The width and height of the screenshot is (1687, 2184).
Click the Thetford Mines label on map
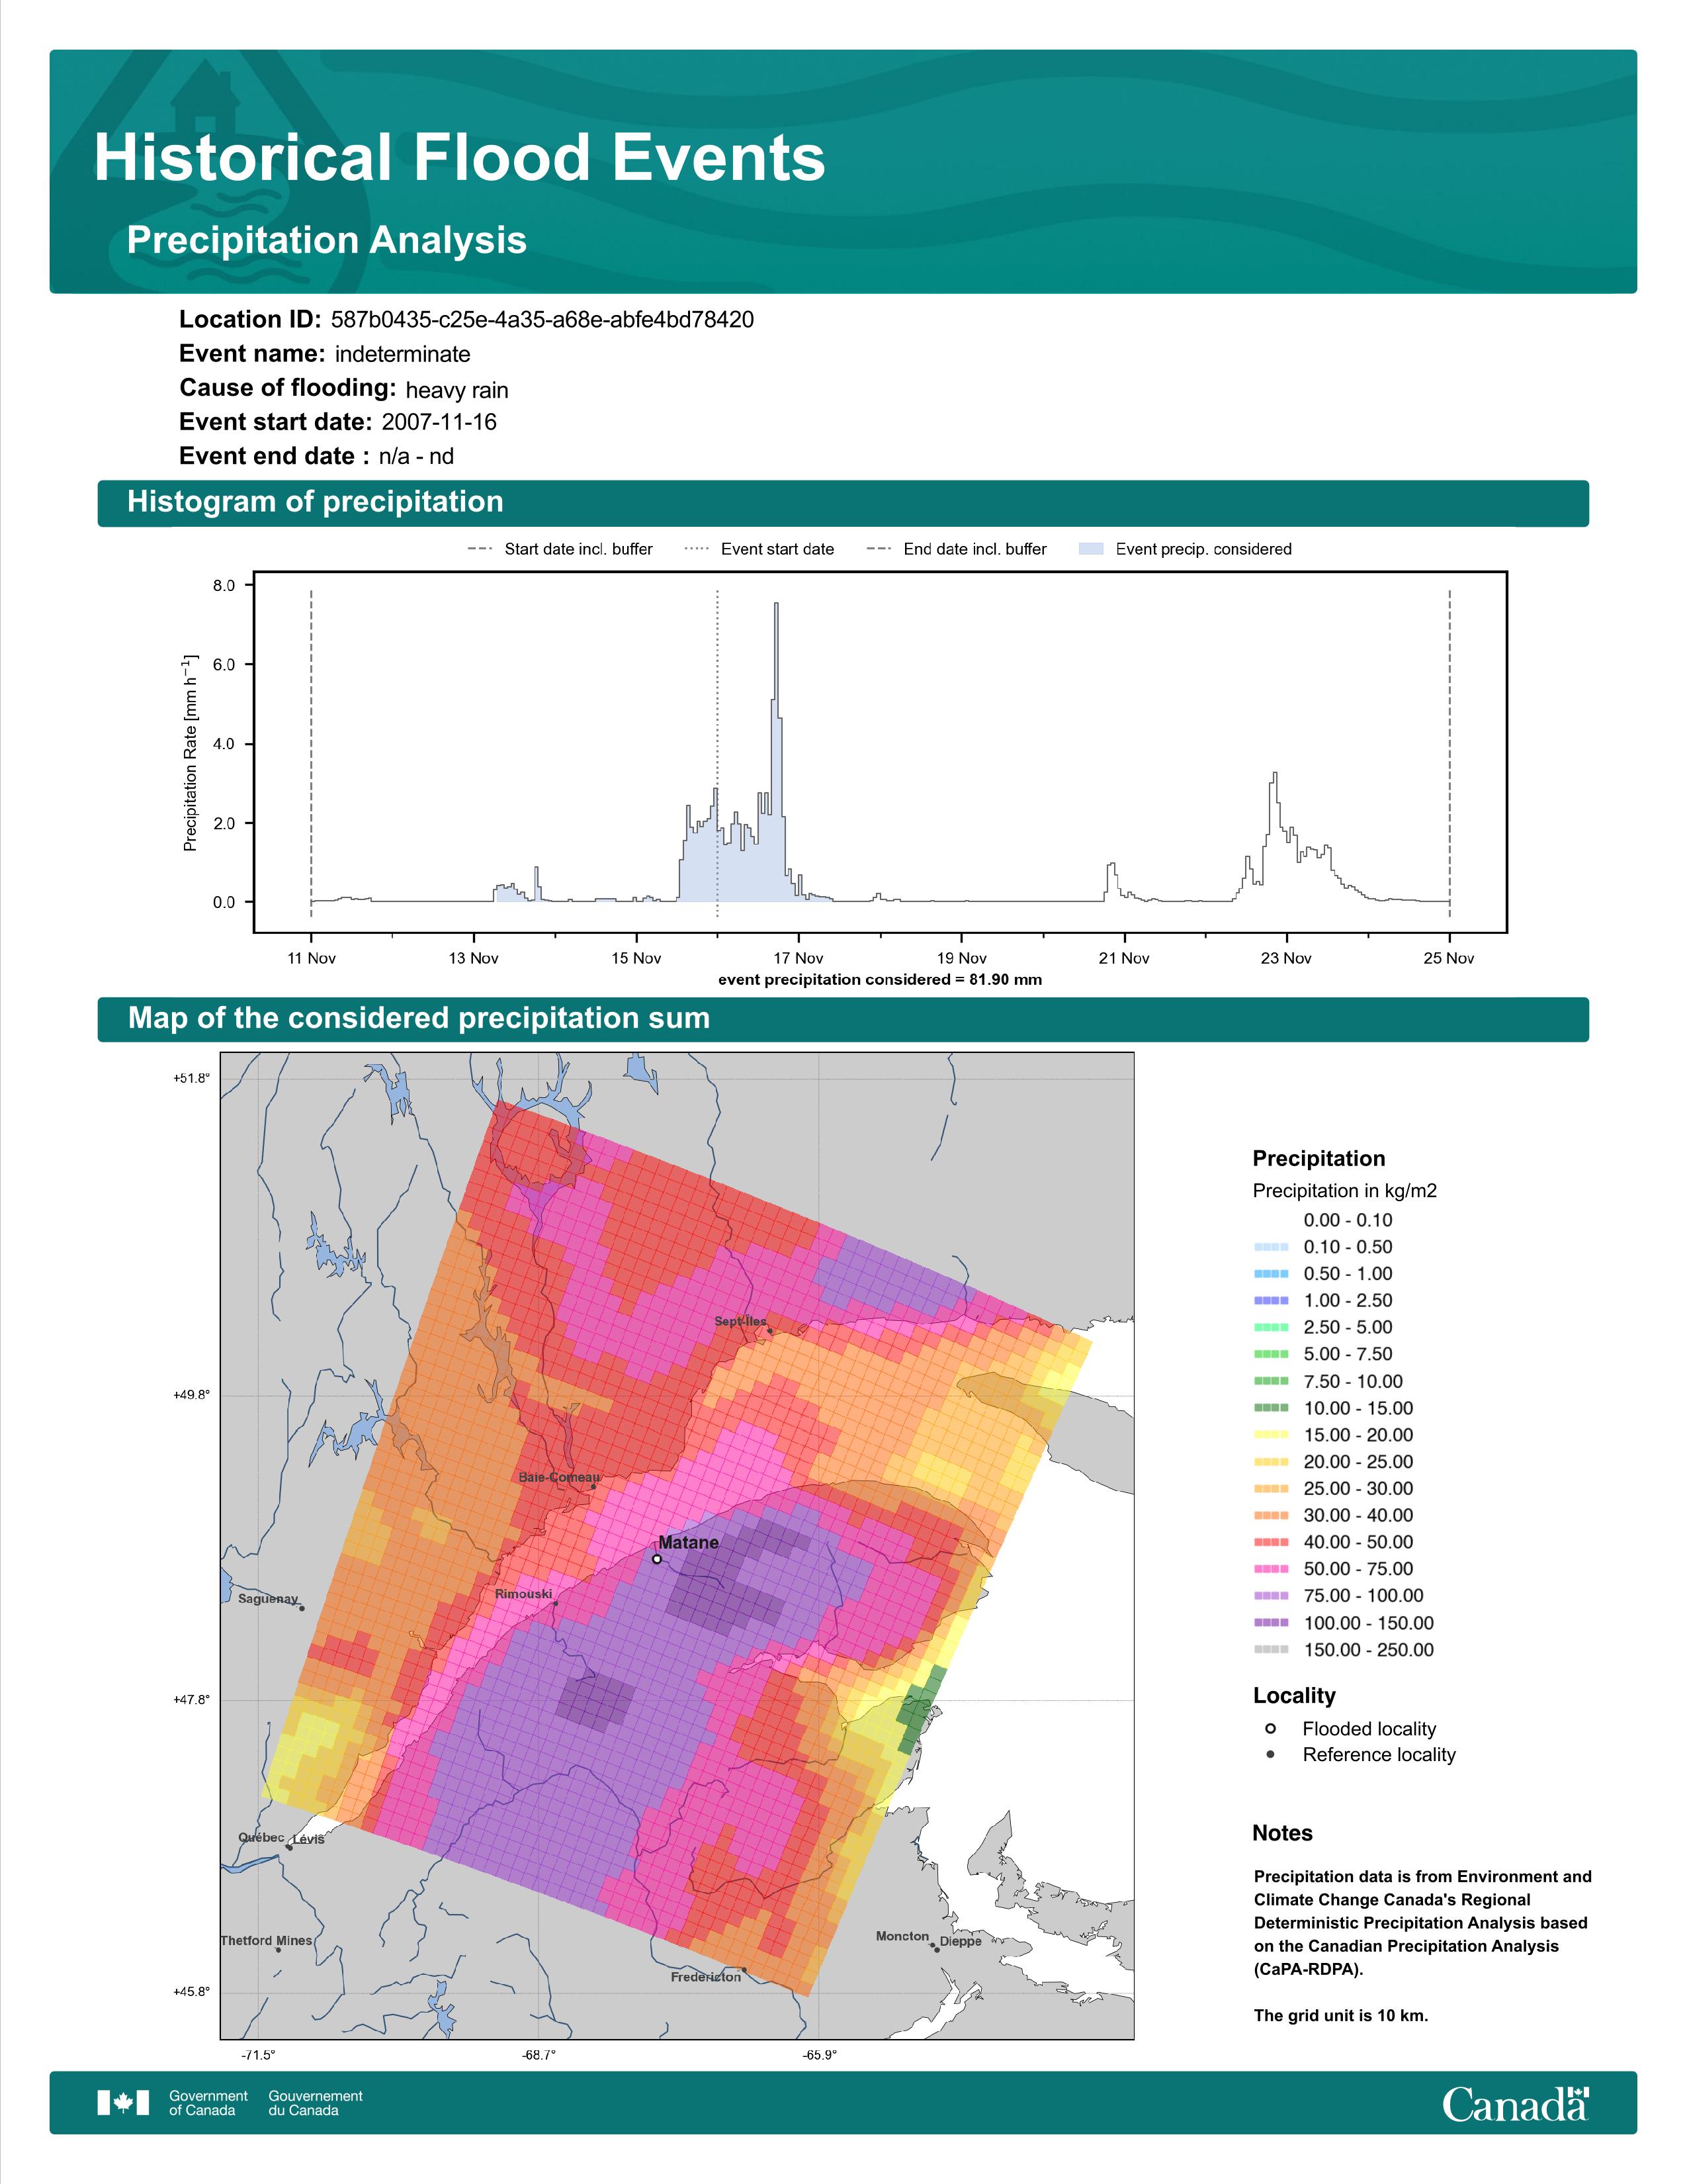[x=267, y=1941]
